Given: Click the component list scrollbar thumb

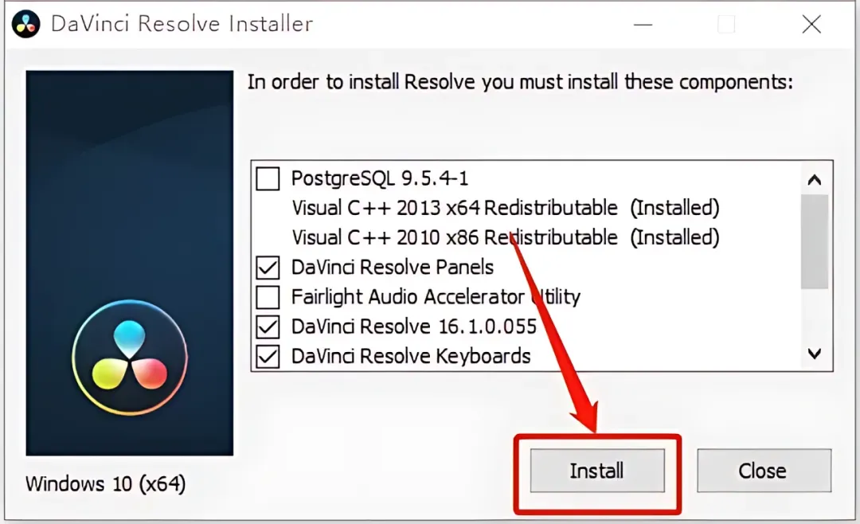Looking at the screenshot, I should pyautogui.click(x=815, y=241).
